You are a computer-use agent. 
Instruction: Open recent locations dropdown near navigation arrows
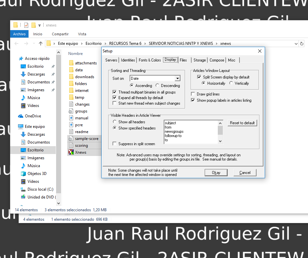34,43
